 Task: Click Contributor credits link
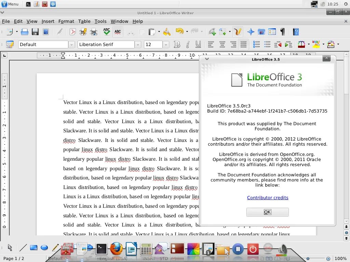click(268, 198)
